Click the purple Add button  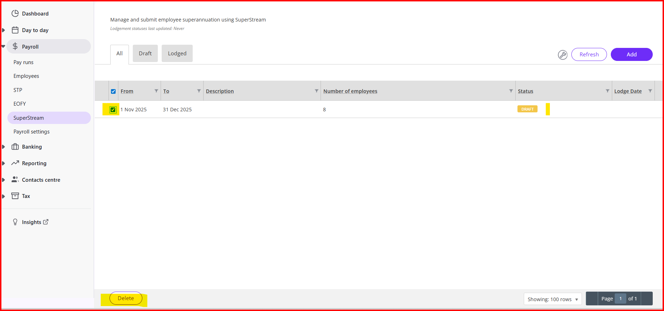coord(632,55)
